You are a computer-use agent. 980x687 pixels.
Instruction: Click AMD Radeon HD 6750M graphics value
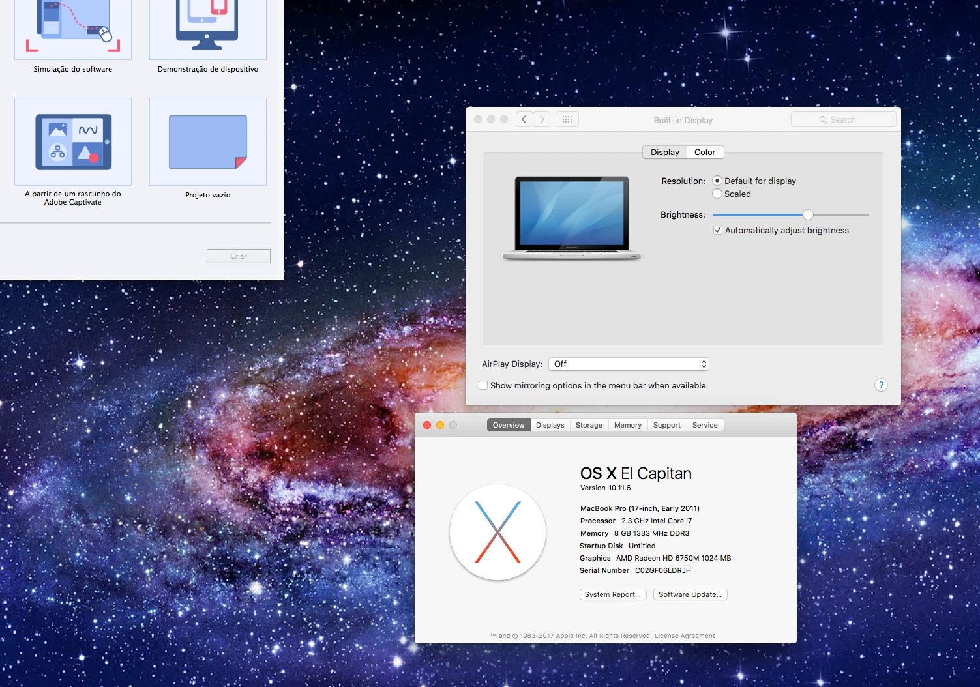[674, 558]
